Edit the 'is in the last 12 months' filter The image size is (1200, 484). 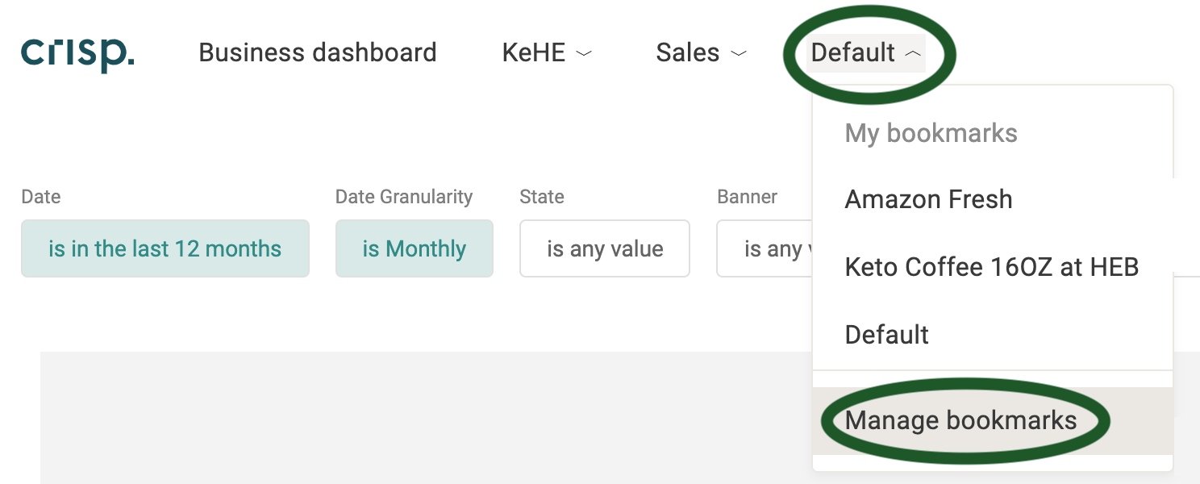(x=165, y=248)
